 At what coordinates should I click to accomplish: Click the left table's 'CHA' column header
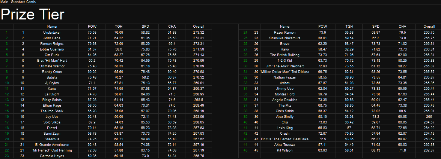(x=172, y=27)
